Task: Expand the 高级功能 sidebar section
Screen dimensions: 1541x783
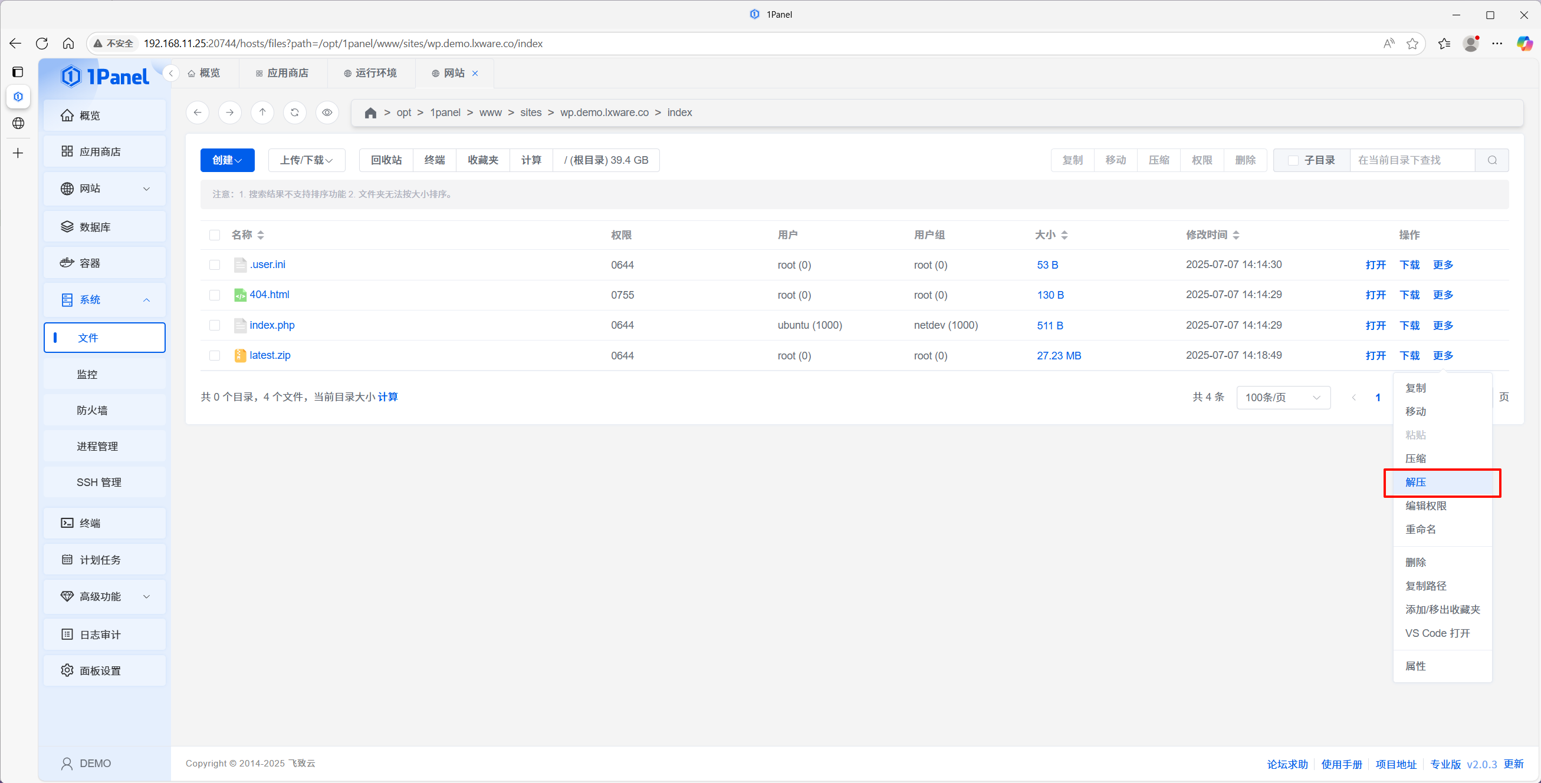Action: pos(100,596)
